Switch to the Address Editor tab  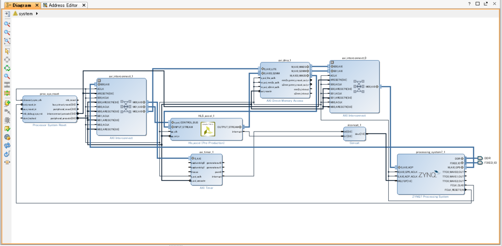(63, 5)
